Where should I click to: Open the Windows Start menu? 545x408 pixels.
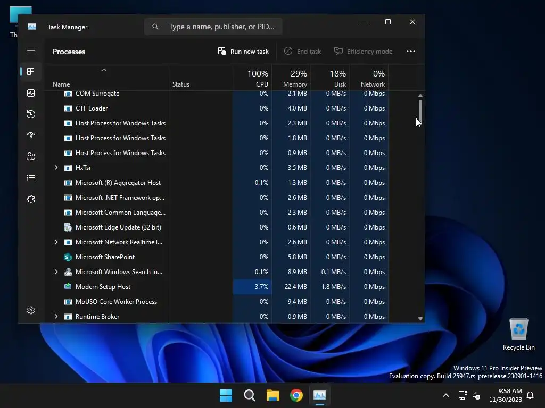click(226, 395)
